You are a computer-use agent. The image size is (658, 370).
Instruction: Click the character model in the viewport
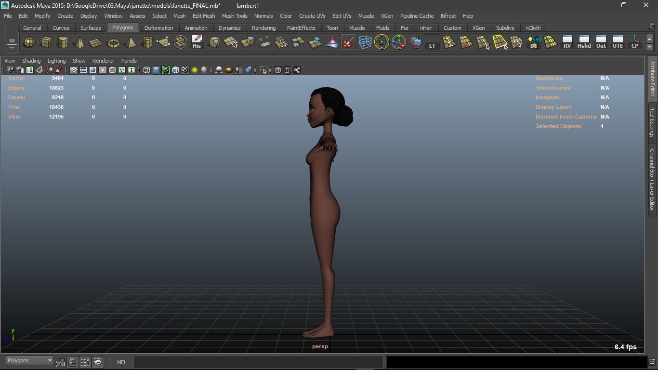pos(326,212)
